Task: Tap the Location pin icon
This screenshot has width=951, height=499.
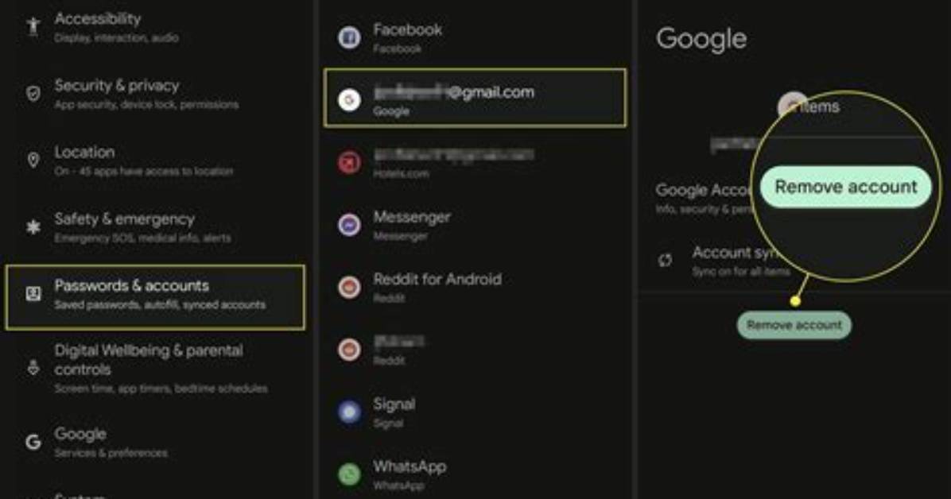Action: [x=33, y=160]
